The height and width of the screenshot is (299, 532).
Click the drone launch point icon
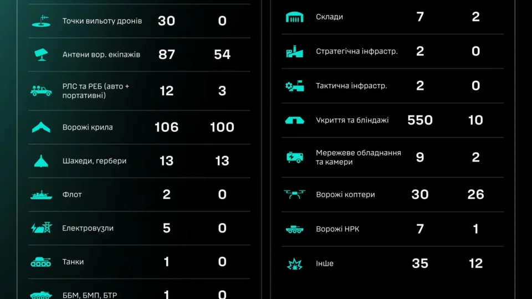(41, 21)
